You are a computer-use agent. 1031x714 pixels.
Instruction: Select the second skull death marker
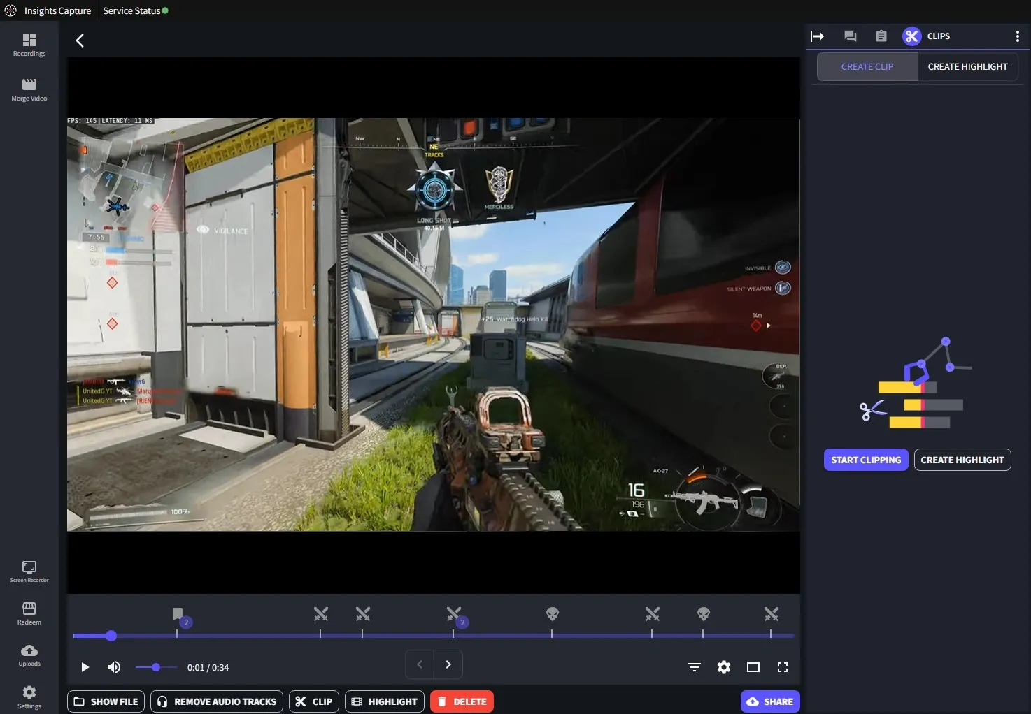pyautogui.click(x=704, y=614)
